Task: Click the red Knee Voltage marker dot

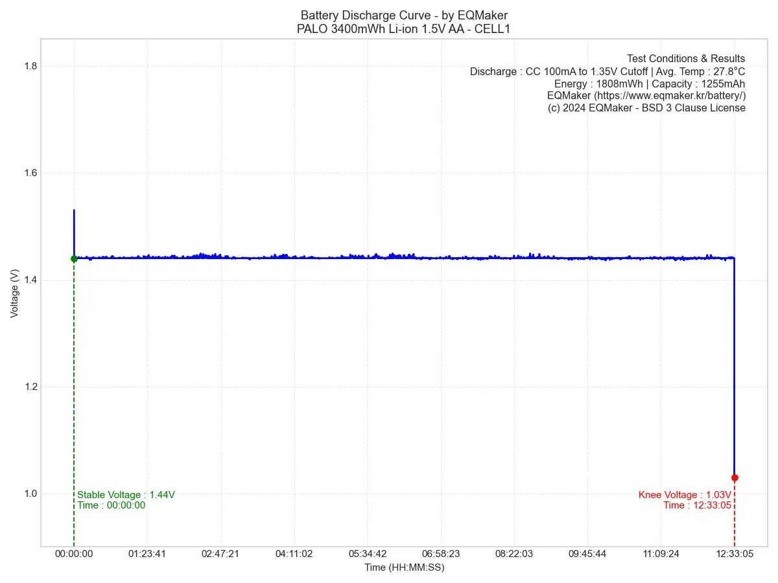Action: pos(735,477)
